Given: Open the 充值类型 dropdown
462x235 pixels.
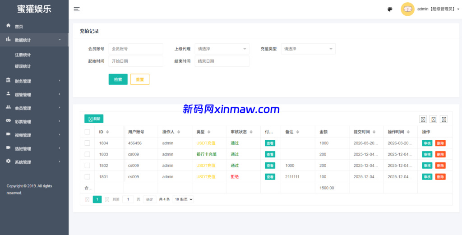Looking at the screenshot, I should pyautogui.click(x=308, y=49).
